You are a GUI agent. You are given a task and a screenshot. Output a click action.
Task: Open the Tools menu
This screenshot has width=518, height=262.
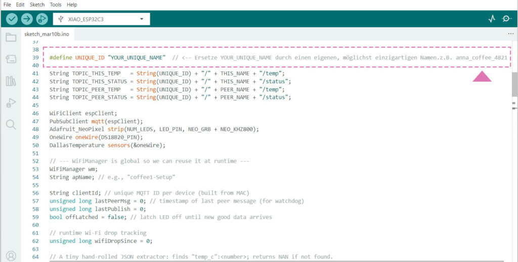56,5
